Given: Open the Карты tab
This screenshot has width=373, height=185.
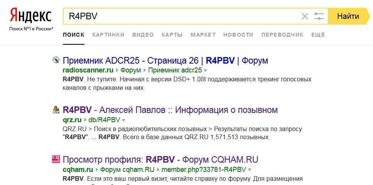Looking at the screenshot, I should point(172,35).
